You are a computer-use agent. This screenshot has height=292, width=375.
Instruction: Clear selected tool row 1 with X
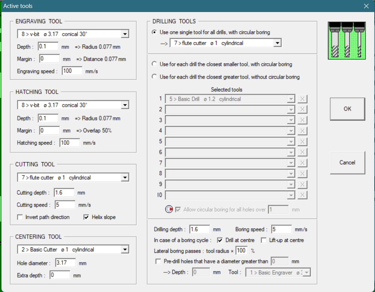click(302, 99)
